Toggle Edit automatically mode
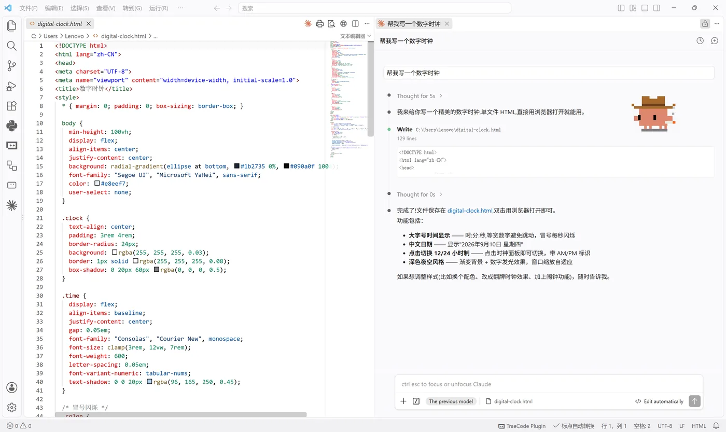The image size is (726, 432). 659,401
